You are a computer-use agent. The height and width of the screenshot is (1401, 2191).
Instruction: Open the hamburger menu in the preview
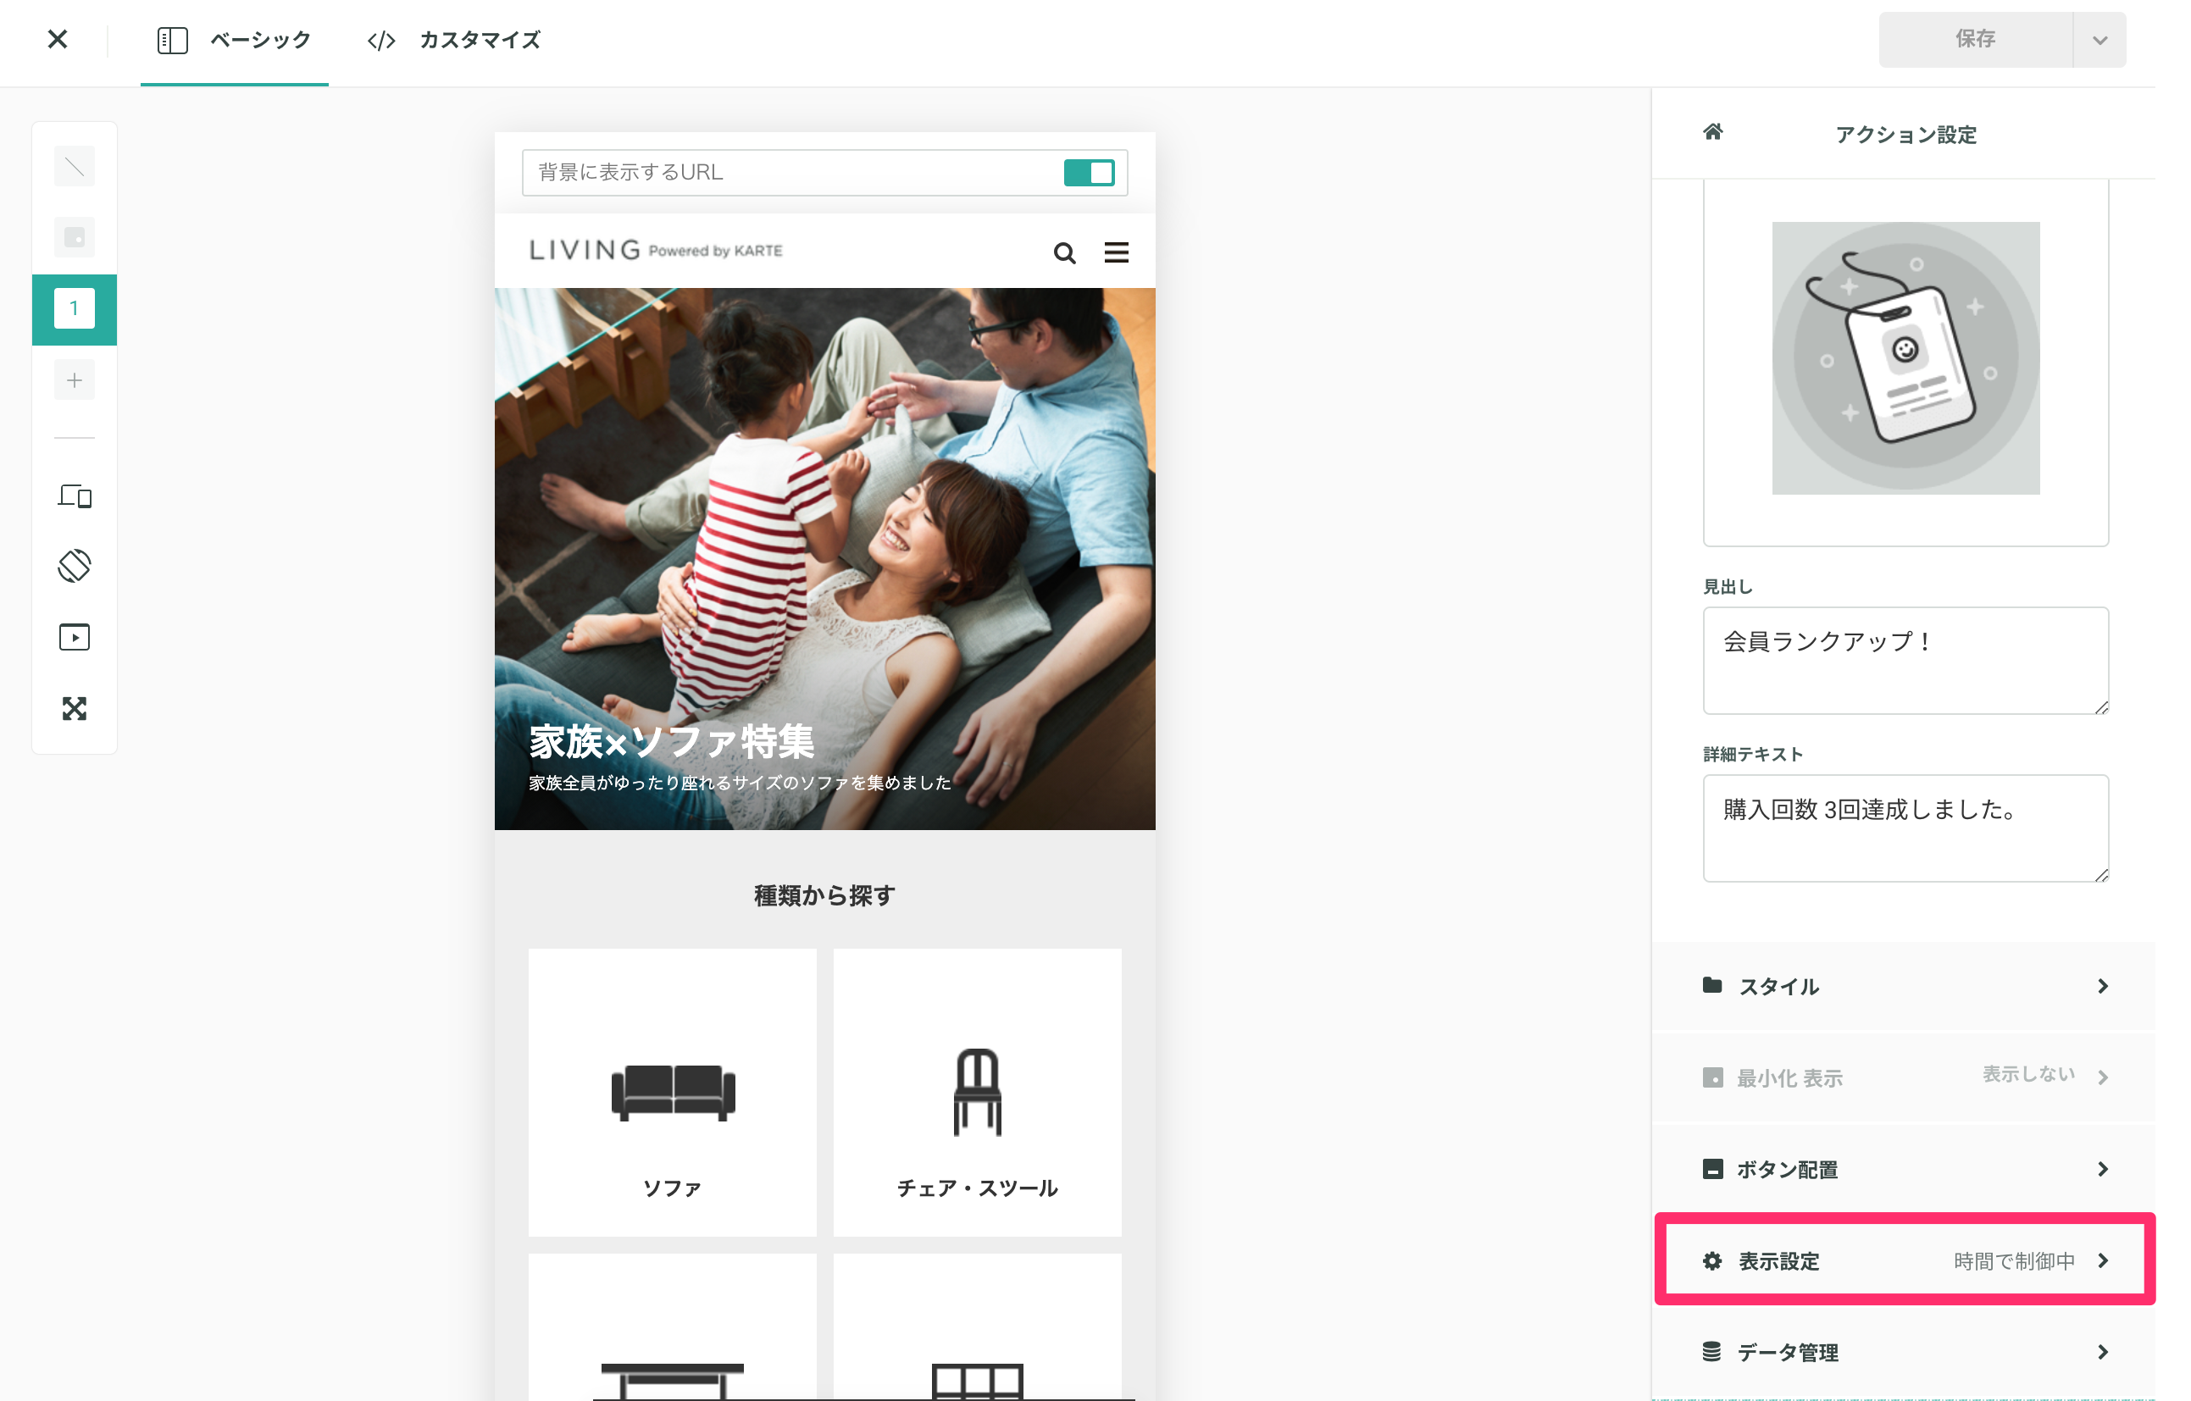click(1116, 253)
